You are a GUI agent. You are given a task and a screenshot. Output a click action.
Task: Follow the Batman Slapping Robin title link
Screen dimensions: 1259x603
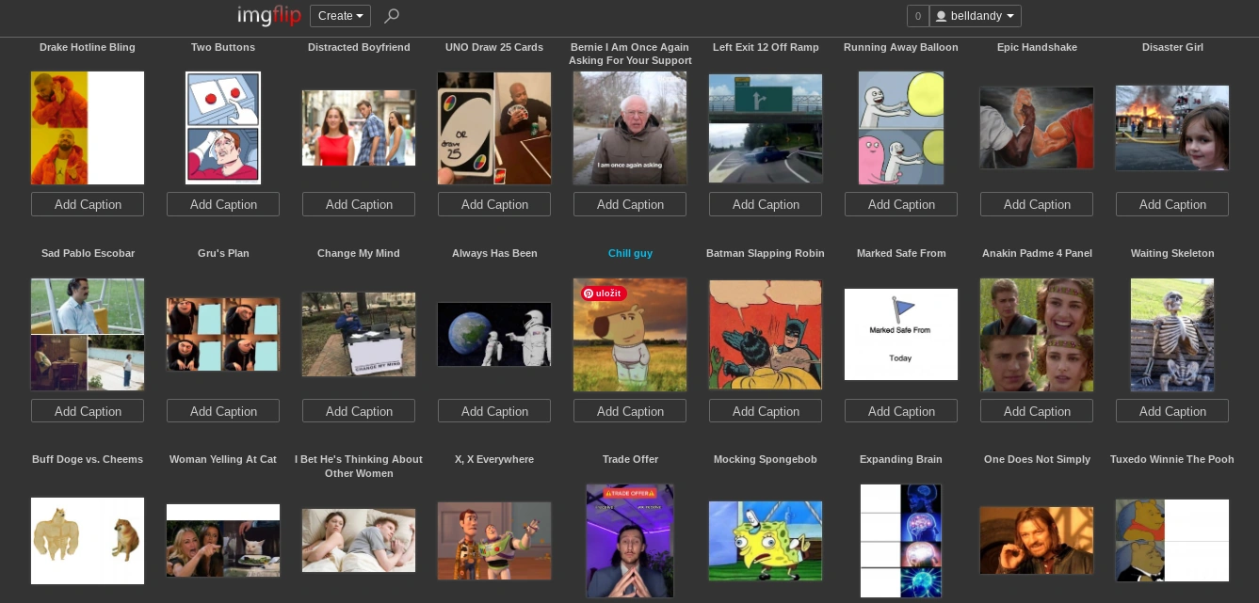click(766, 253)
